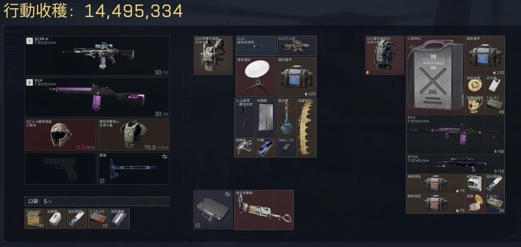The height and width of the screenshot is (247, 521).
Task: Click the gold pocket watch item
Action: (475, 203)
